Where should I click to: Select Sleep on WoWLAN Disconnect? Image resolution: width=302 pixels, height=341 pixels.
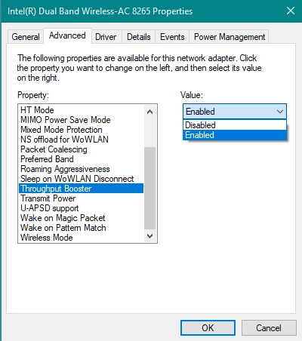(x=81, y=179)
